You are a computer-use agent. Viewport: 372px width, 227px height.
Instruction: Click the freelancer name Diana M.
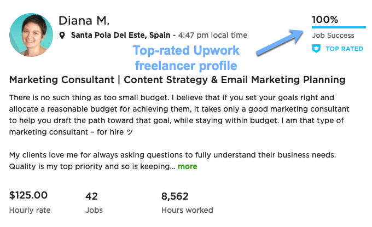pos(84,20)
